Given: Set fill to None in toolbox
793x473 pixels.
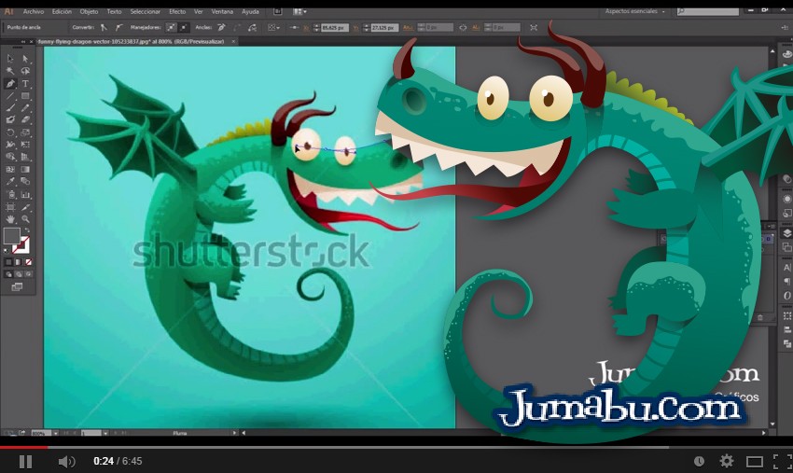Looking at the screenshot, I should click(x=29, y=262).
